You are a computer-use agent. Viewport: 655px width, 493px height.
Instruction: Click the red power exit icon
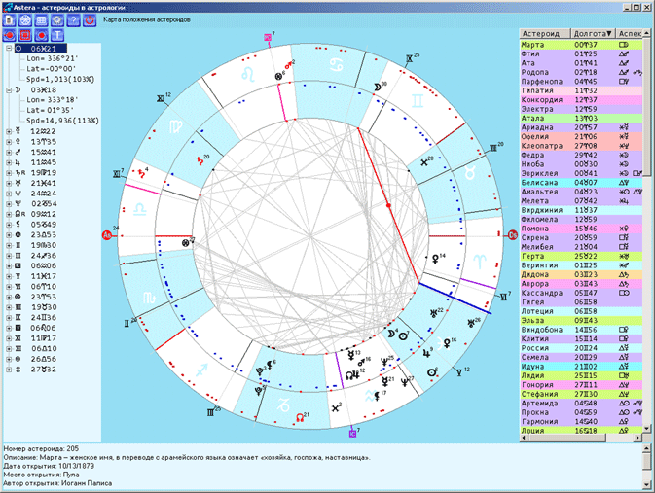[x=89, y=19]
